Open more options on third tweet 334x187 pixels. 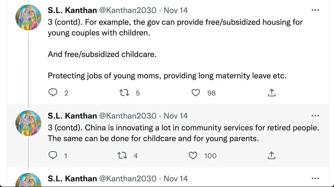315,178
